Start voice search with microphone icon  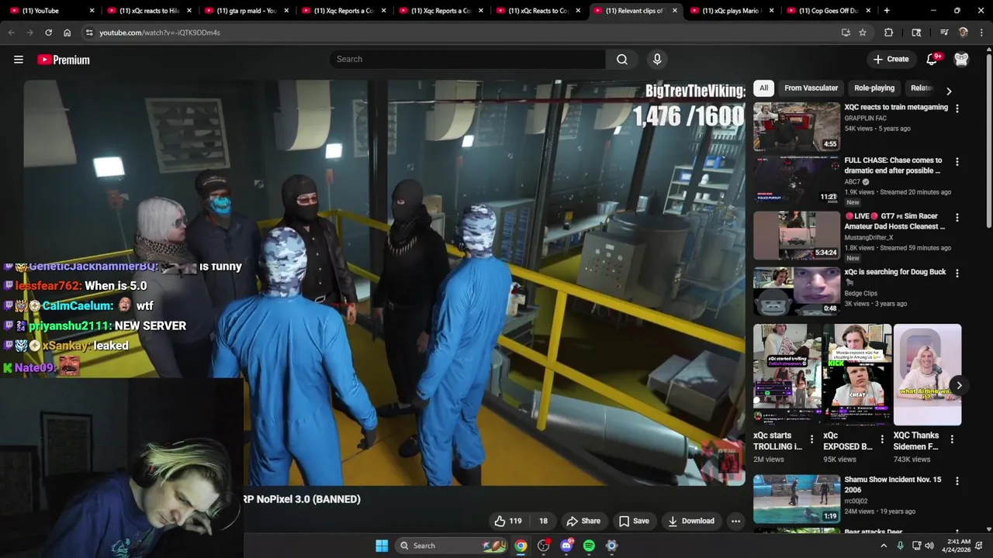pyautogui.click(x=657, y=59)
